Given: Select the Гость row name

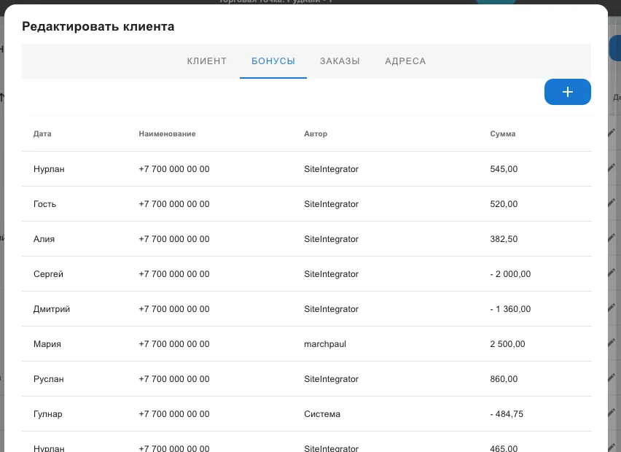Looking at the screenshot, I should [x=44, y=204].
